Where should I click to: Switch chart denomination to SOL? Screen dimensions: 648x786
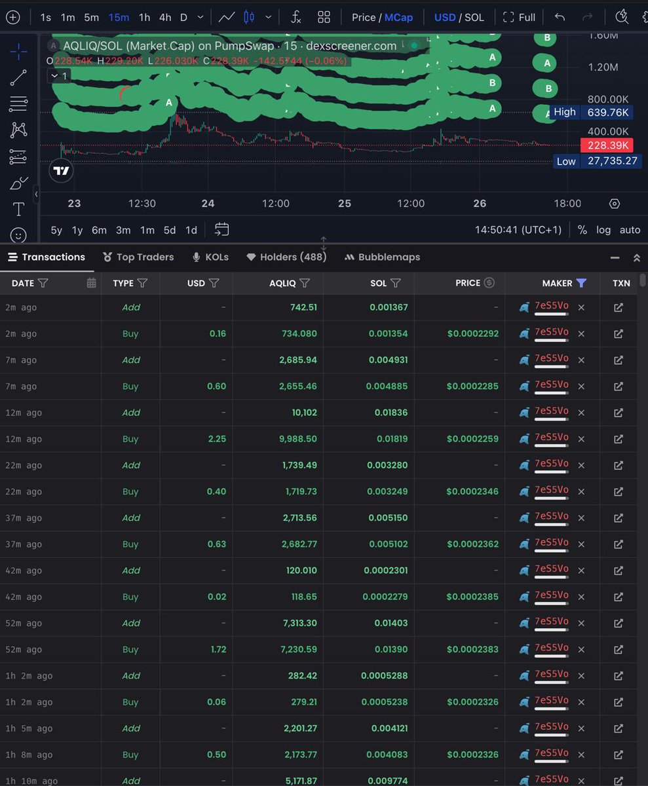(x=474, y=18)
